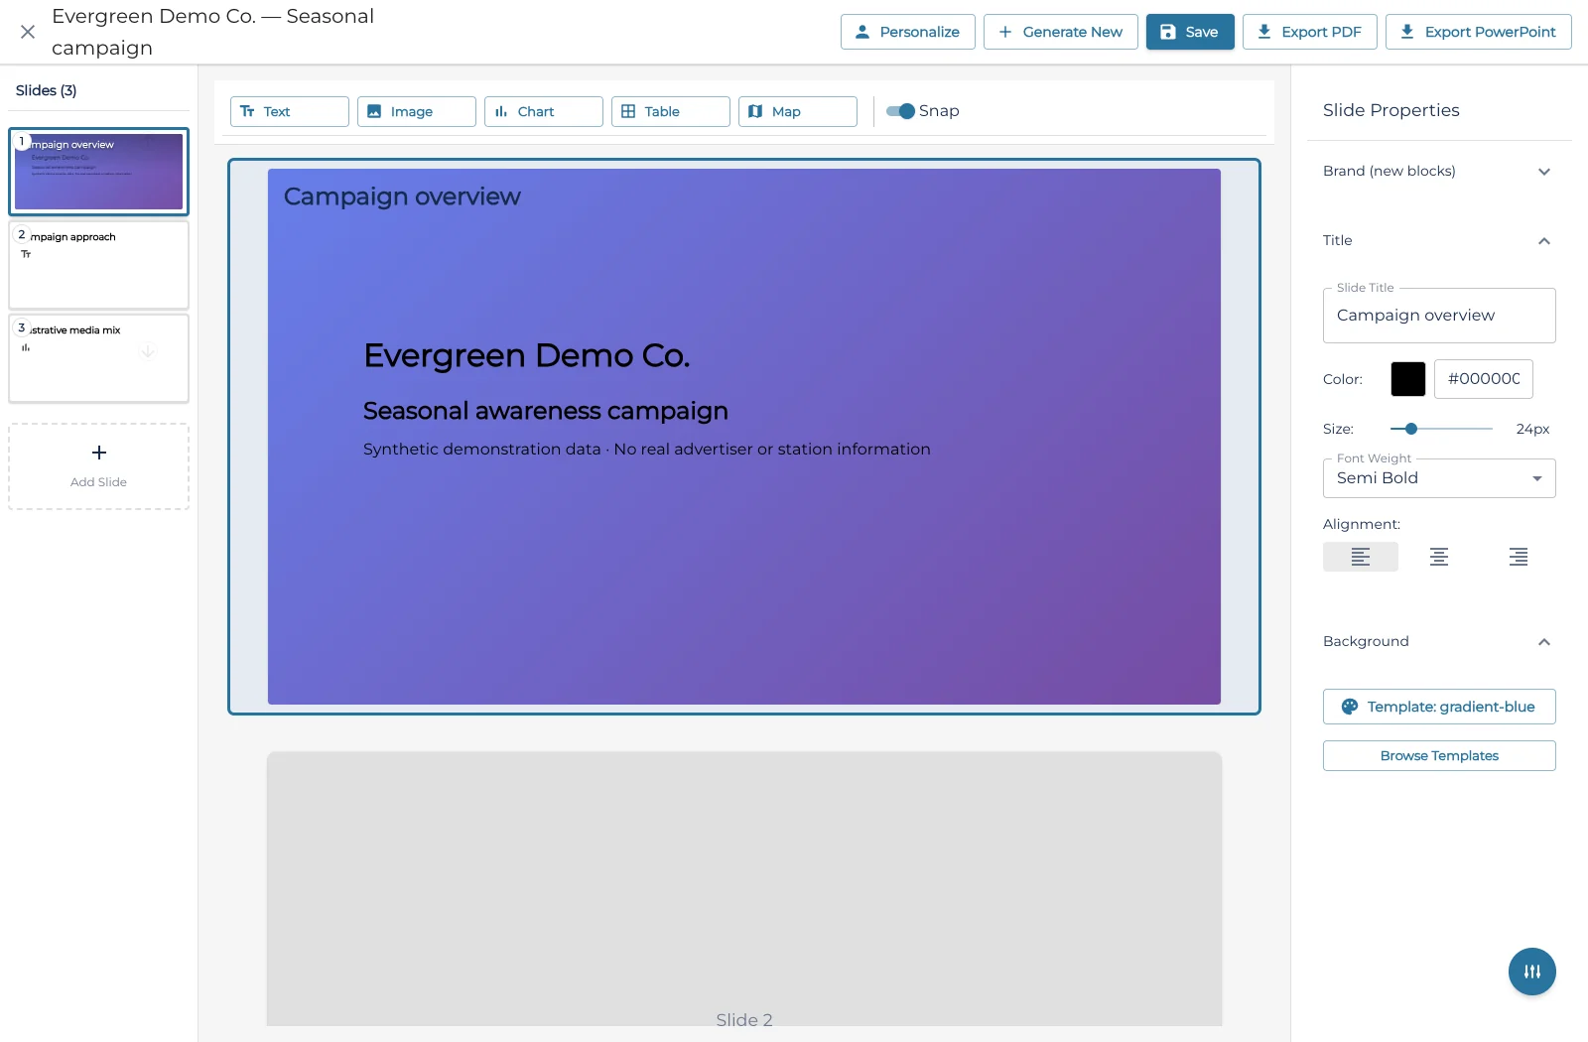1588x1042 pixels.
Task: Add a Text block
Action: [289, 111]
